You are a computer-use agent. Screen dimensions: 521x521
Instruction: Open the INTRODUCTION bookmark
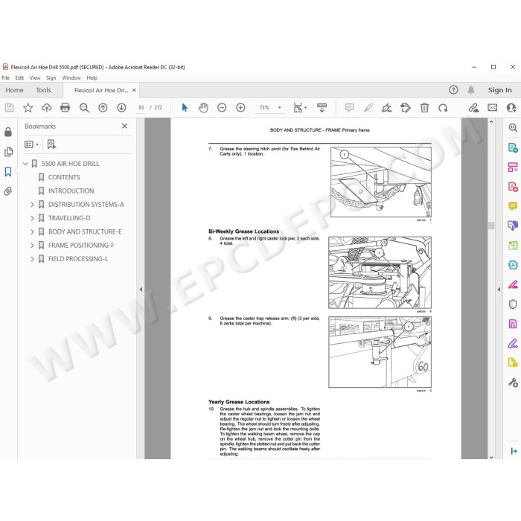click(71, 191)
